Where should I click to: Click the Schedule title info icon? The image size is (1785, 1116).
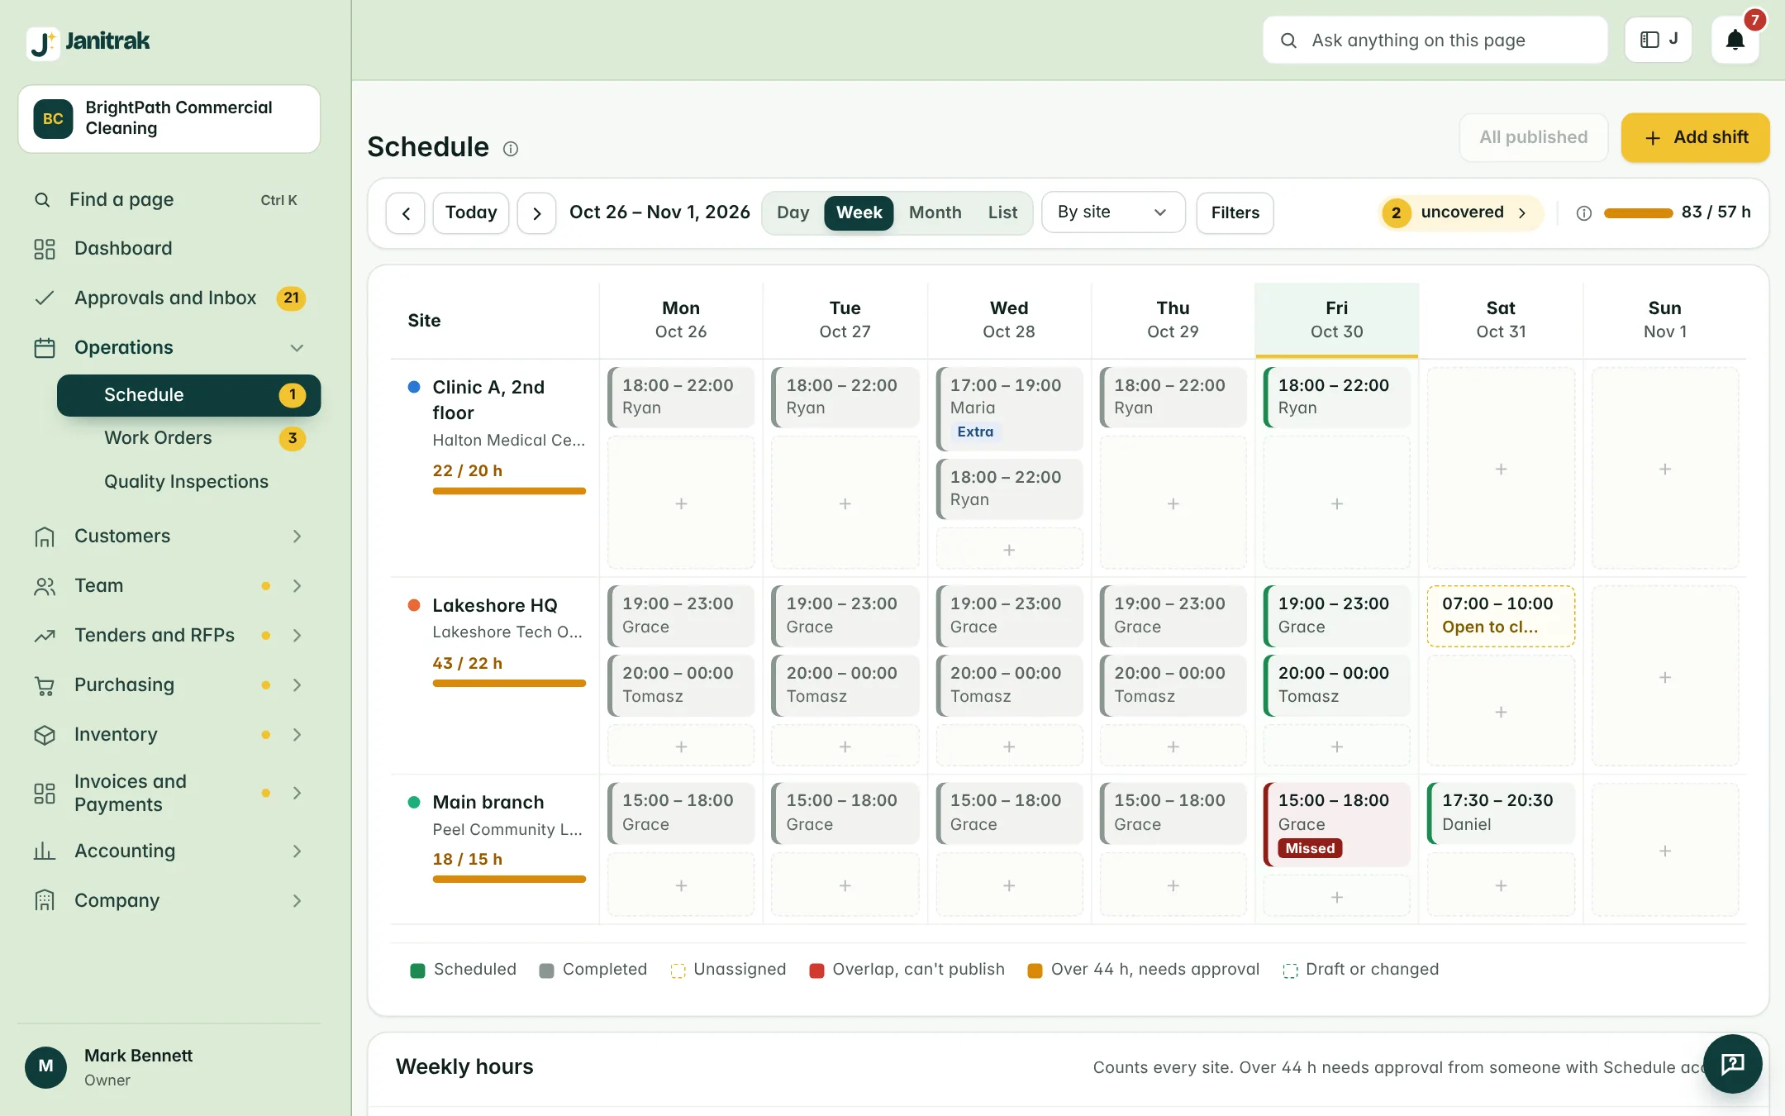[x=511, y=149]
